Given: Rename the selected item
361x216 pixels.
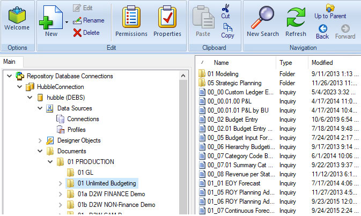Looking at the screenshot, I should click(x=88, y=20).
